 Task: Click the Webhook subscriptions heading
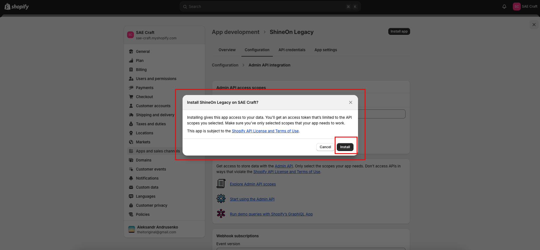click(x=237, y=236)
